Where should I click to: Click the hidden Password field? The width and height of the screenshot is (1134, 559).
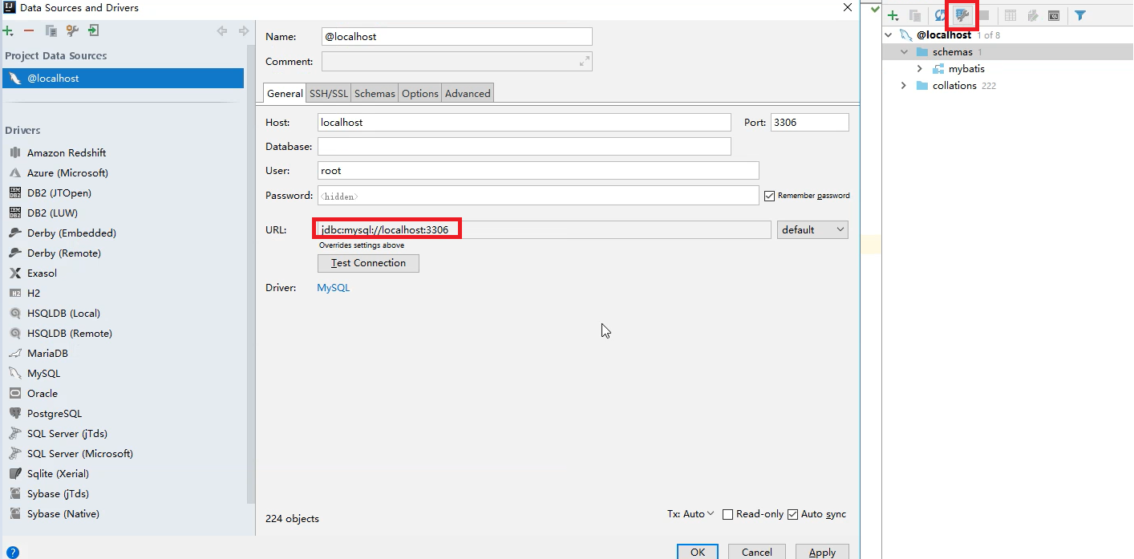coord(538,196)
